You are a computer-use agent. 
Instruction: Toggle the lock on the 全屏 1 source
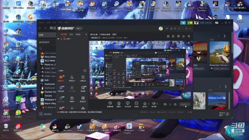[61, 39]
